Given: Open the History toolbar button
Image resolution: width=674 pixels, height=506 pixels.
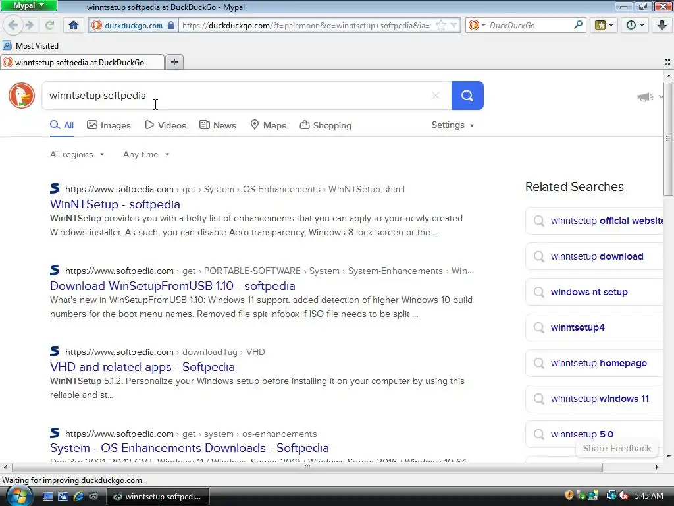Looking at the screenshot, I should 635,25.
